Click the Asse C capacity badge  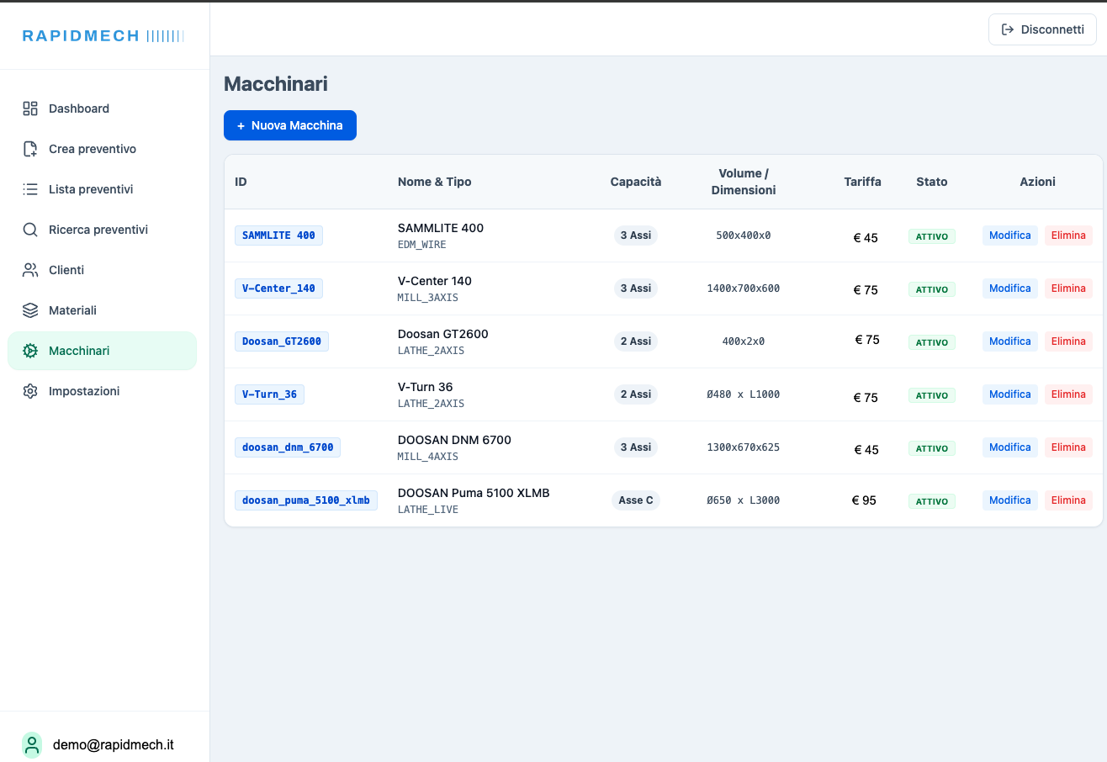click(636, 500)
